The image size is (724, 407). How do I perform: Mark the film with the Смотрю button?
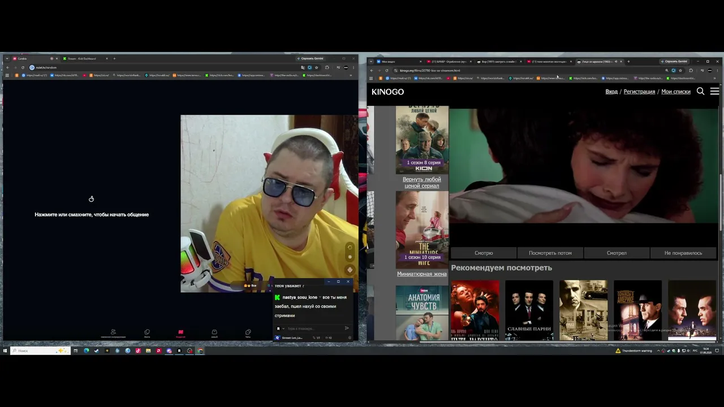(484, 253)
